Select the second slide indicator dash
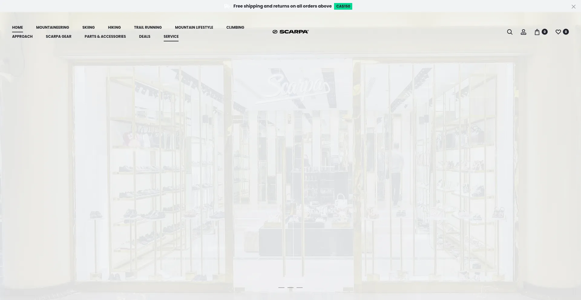This screenshot has width=581, height=300. pyautogui.click(x=290, y=288)
